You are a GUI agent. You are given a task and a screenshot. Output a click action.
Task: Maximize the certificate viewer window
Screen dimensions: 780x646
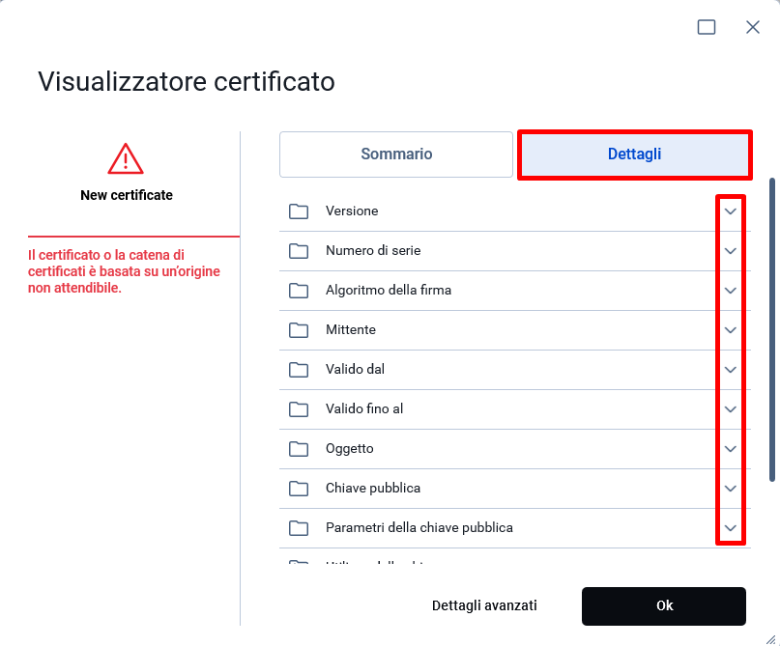[707, 27]
